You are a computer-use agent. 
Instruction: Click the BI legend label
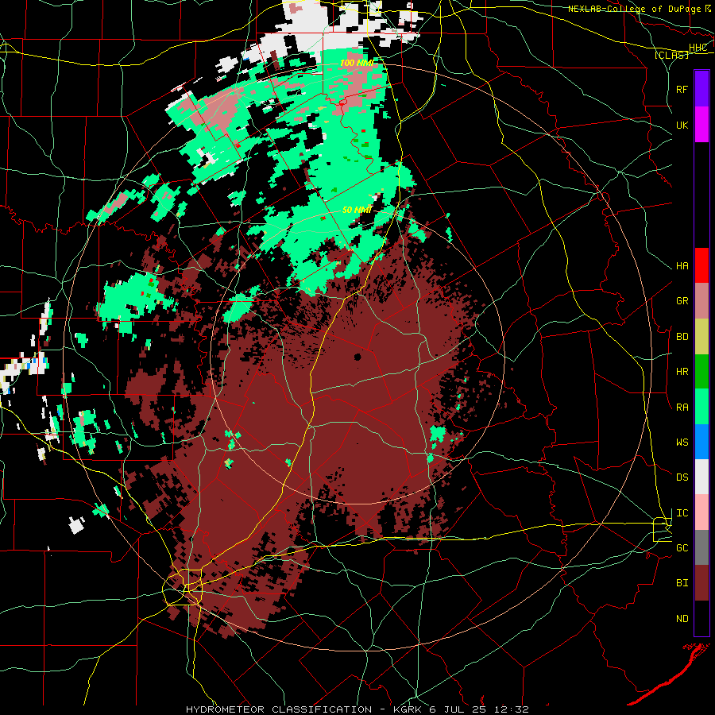tap(682, 583)
